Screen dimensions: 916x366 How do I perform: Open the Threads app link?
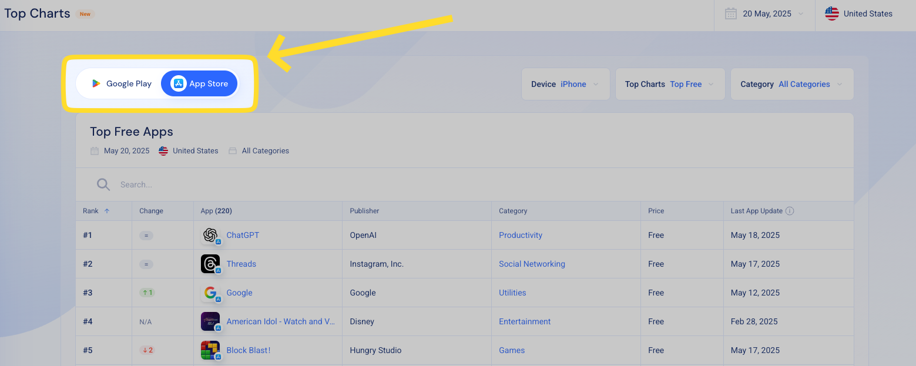click(241, 264)
